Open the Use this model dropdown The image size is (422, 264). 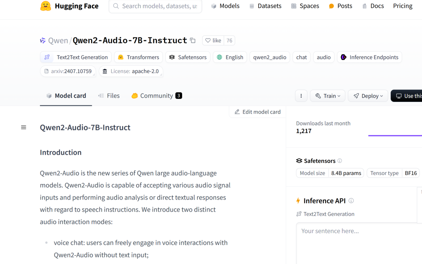coord(407,96)
